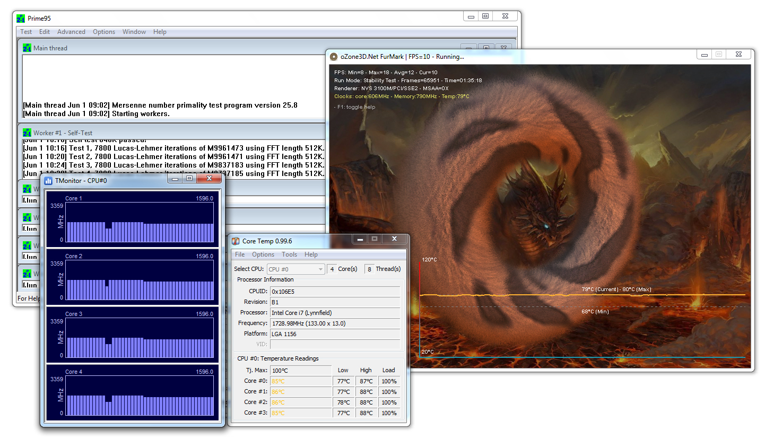Click the Worker #1 Self-Test window icon
The height and width of the screenshot is (439, 765).
pyautogui.click(x=27, y=133)
